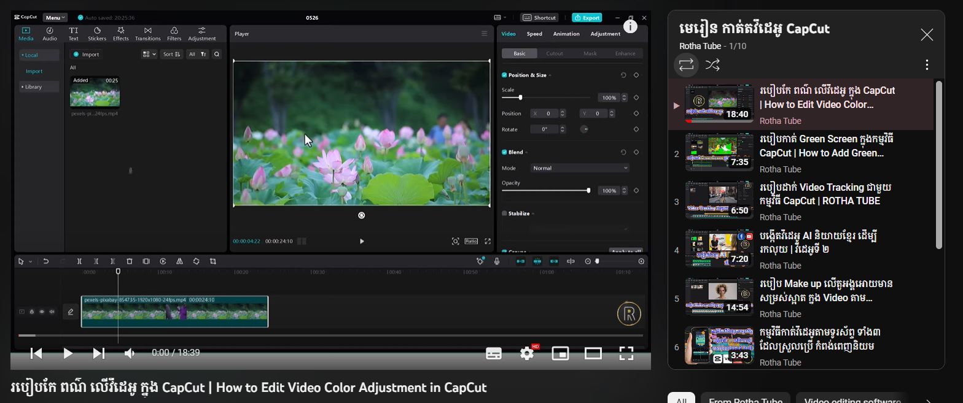Toggle YouTube theater mode
This screenshot has height=403, width=963.
pyautogui.click(x=593, y=353)
